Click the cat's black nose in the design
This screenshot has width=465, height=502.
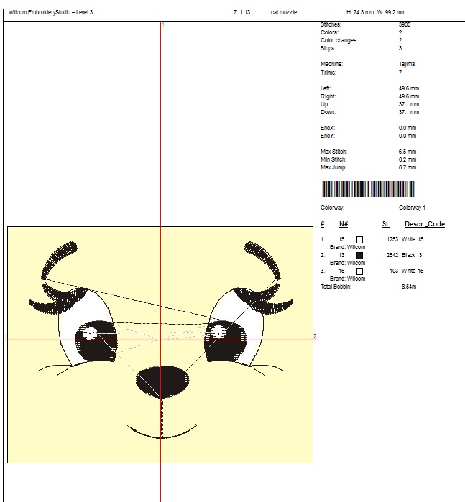coord(160,381)
